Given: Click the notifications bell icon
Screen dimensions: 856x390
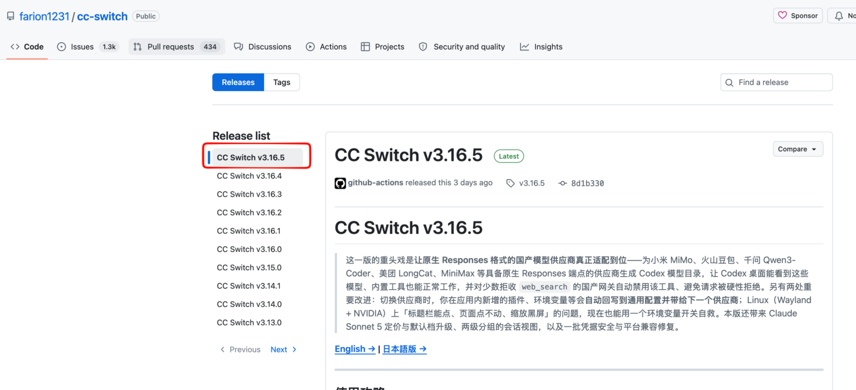Looking at the screenshot, I should point(839,16).
